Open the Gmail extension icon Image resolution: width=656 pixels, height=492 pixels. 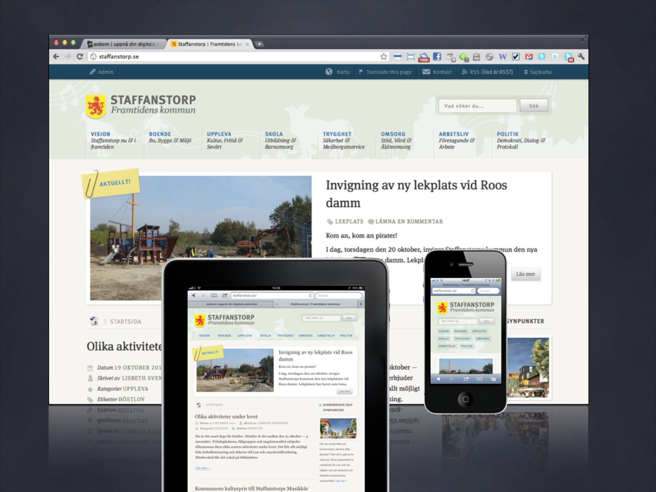[529, 57]
